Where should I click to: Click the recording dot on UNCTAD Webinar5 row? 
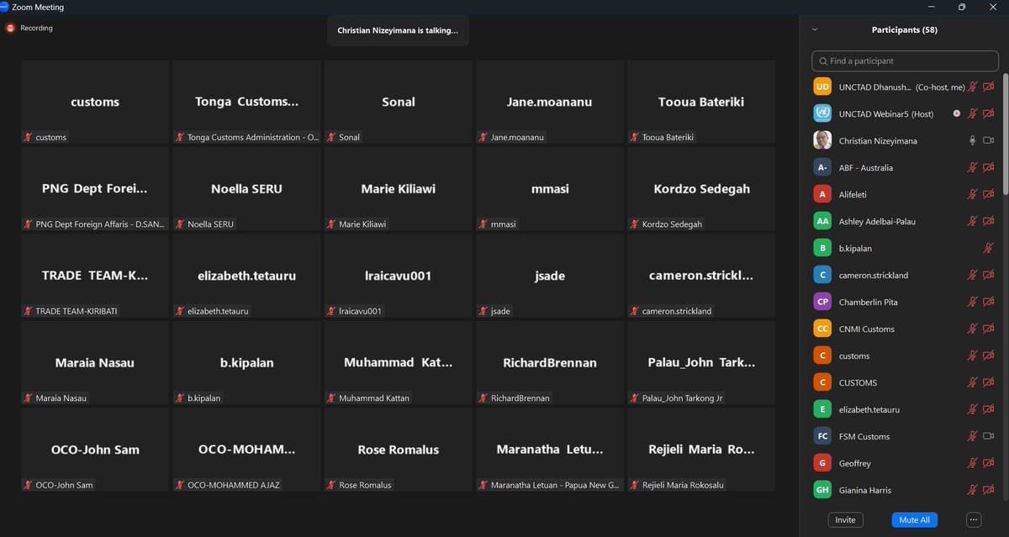[x=956, y=113]
